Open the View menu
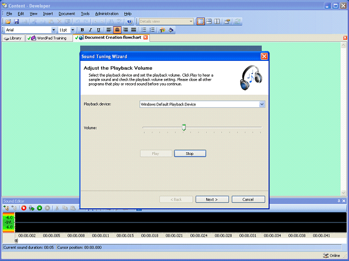349x261 pixels. (x=33, y=14)
